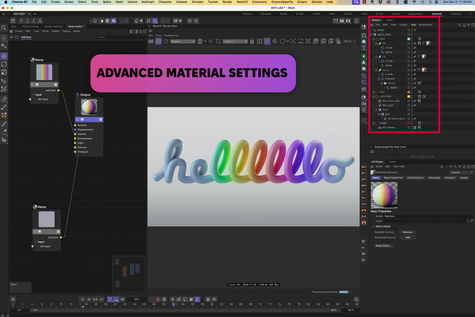The image size is (475, 317).
Task: Click the Object Manager home icon
Action: click(464, 25)
